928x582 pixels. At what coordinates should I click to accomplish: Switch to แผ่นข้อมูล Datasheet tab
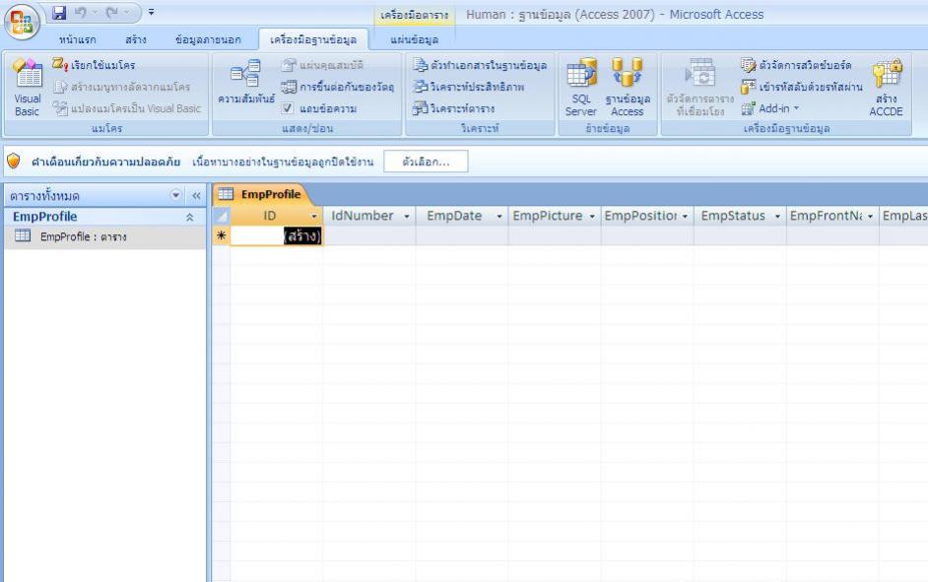click(x=415, y=39)
